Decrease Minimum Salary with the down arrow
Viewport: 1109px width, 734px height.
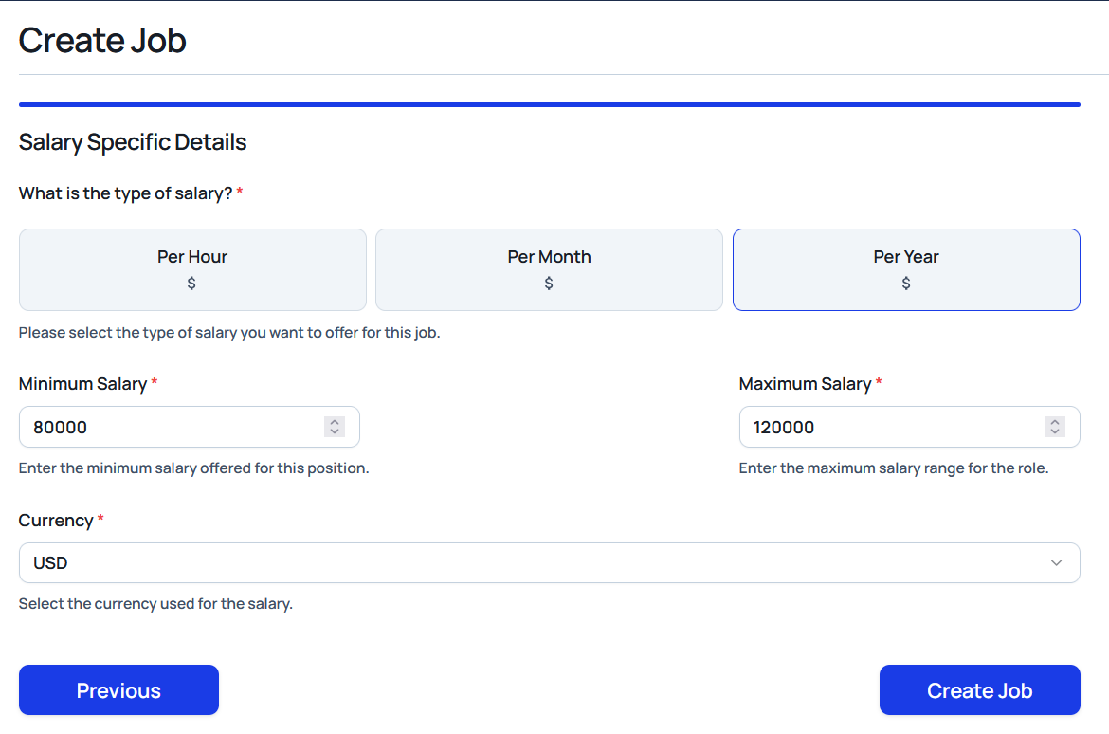pyautogui.click(x=335, y=432)
